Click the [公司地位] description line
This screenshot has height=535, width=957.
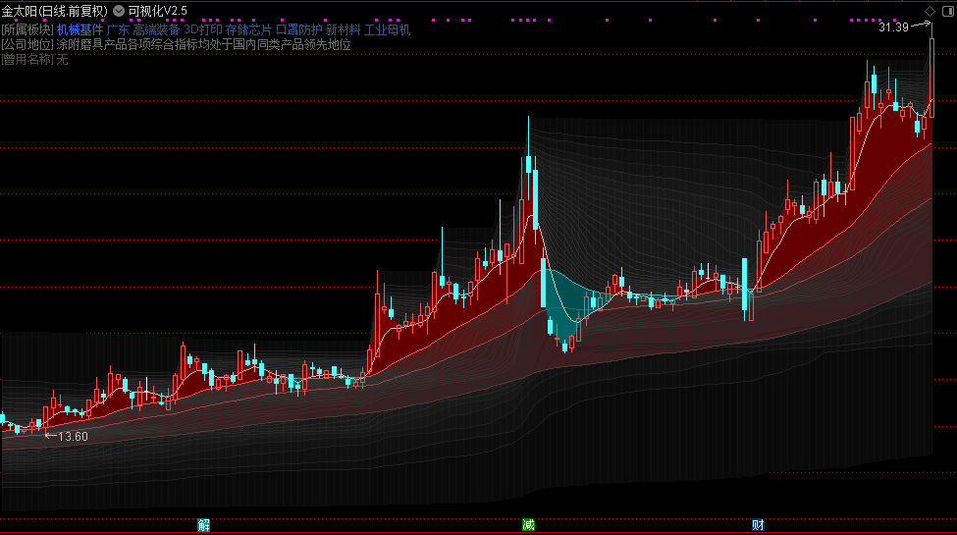tap(176, 44)
